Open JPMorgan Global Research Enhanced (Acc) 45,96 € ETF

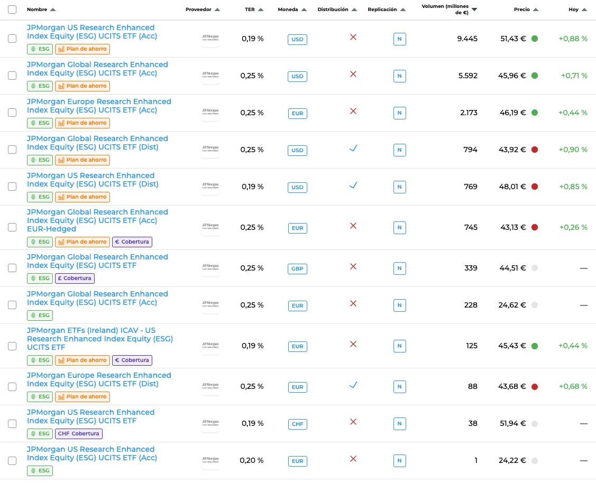click(x=97, y=69)
